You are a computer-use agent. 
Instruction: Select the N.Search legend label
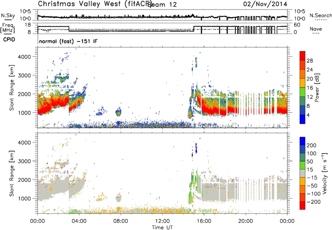[x=321, y=15]
